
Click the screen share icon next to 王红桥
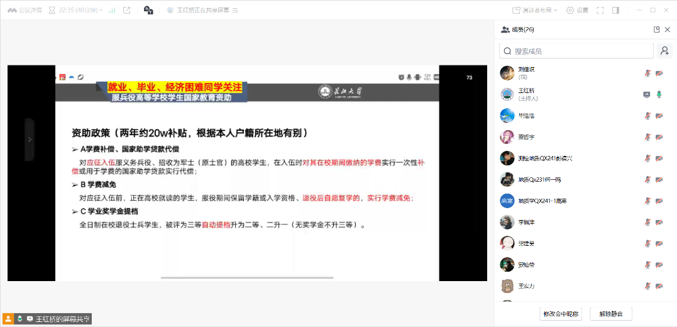tap(647, 94)
